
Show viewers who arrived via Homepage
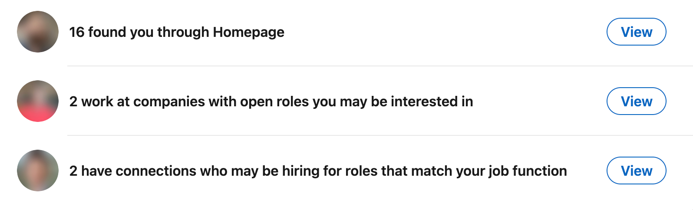636,32
